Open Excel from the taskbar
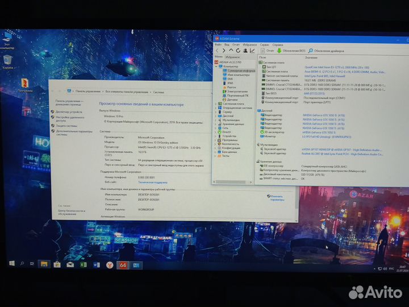Viewport: 409px width, 307px height. [83, 265]
